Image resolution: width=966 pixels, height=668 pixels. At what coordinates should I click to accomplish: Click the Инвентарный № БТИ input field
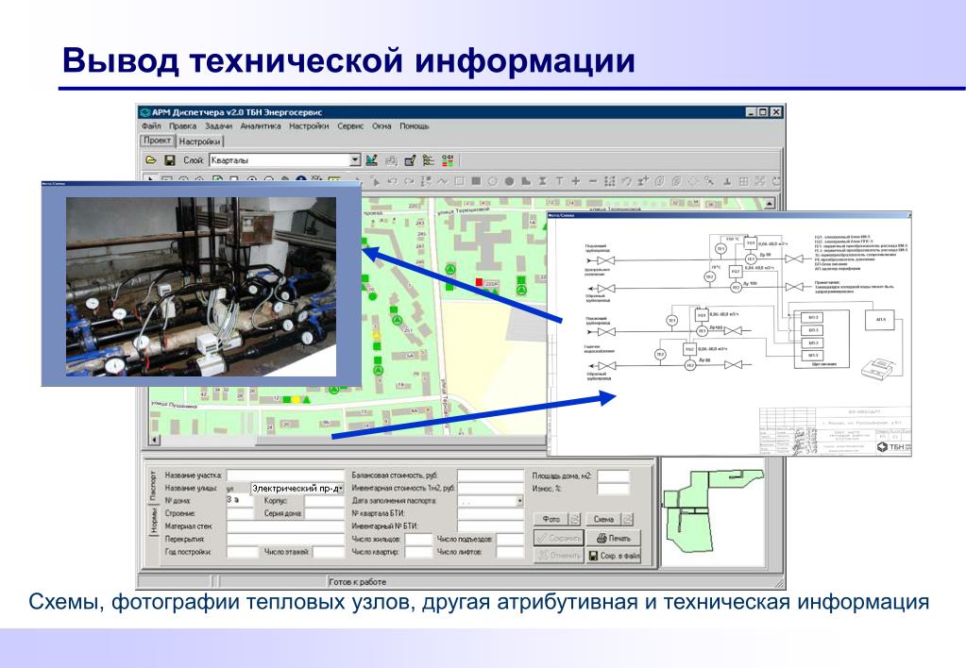pyautogui.click(x=490, y=526)
